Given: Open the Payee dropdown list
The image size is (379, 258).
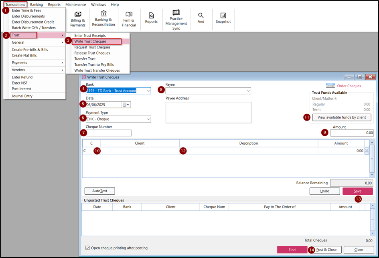Looking at the screenshot, I should click(x=248, y=91).
